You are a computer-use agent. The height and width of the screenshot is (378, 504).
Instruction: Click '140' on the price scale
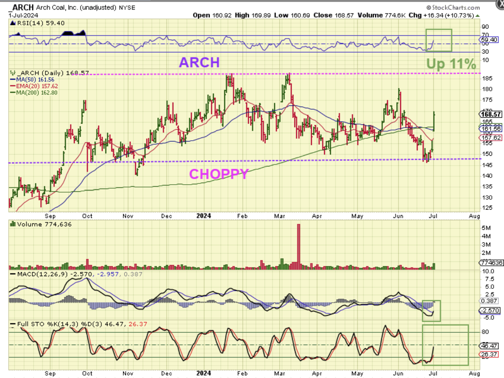point(487,176)
